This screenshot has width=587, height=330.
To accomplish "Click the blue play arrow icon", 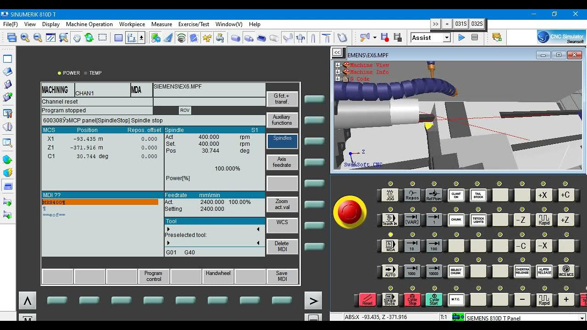I will [461, 38].
